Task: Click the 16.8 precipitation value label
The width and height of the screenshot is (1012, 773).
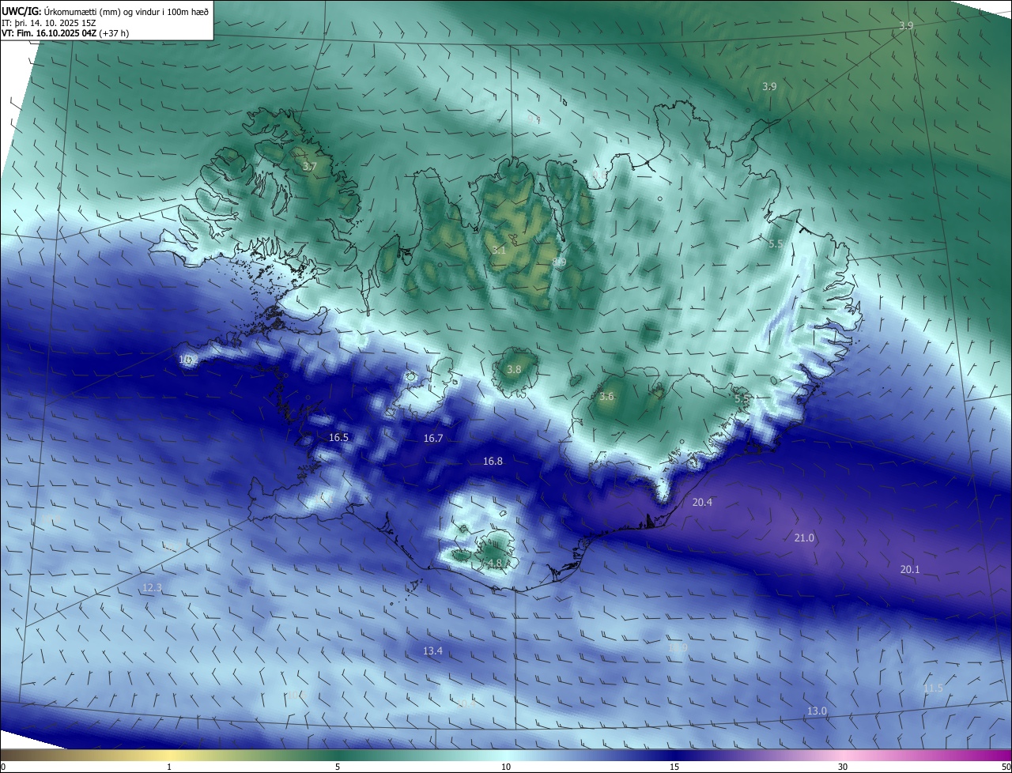Action: [x=493, y=461]
